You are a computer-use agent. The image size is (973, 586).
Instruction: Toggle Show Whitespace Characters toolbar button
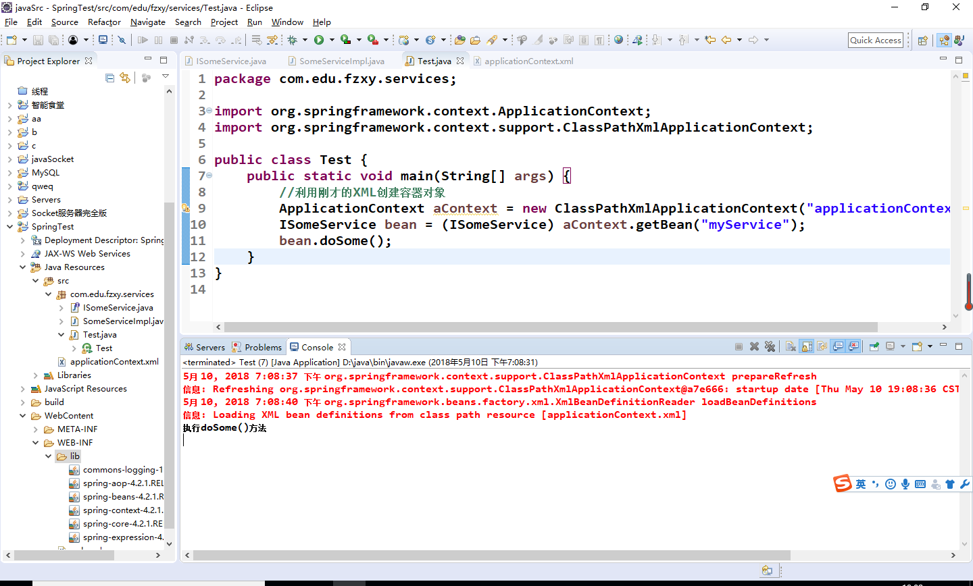tap(599, 40)
